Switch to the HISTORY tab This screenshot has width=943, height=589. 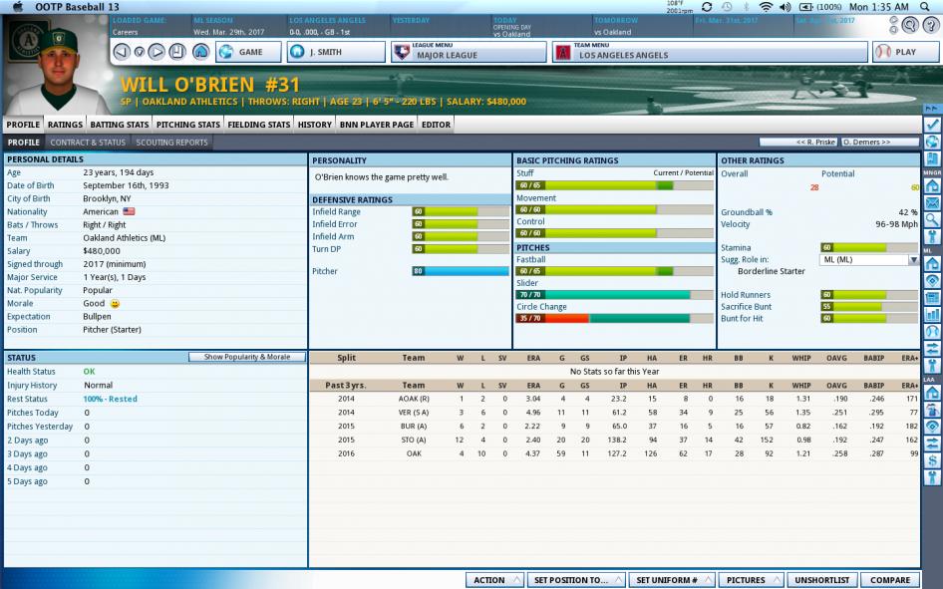click(315, 125)
